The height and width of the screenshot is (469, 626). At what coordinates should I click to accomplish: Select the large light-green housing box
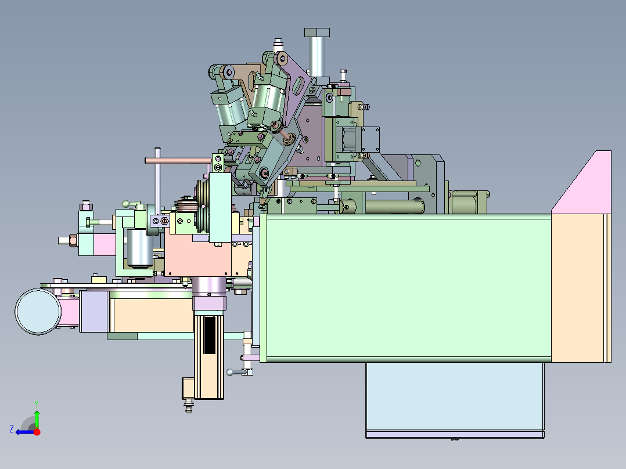point(408,288)
